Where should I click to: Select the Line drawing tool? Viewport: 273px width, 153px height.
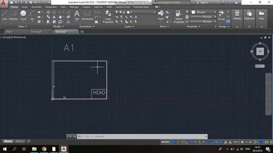(5, 15)
